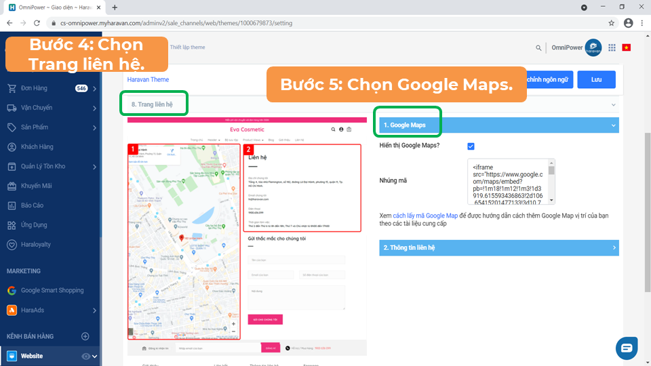Viewport: 651px width, 366px height.
Task: Collapse the 1. Google Maps section
Action: coord(614,125)
